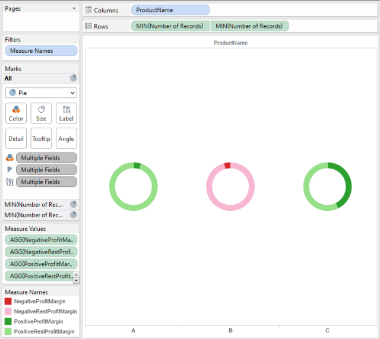Select AGG(NegativeProfitMa.. measure value pill
This screenshot has height=339, width=380.
click(x=41, y=240)
